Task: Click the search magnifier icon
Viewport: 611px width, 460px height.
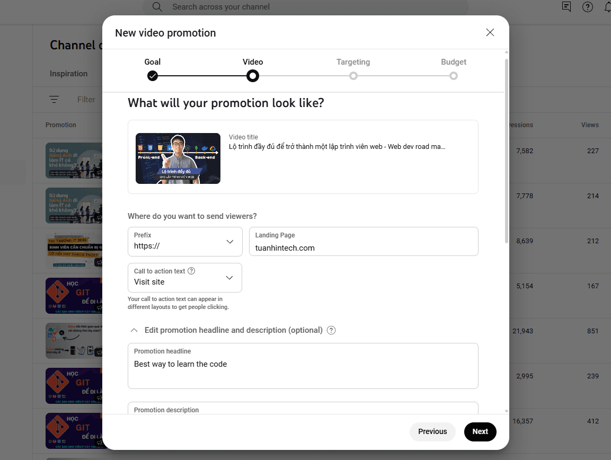Action: (x=157, y=7)
